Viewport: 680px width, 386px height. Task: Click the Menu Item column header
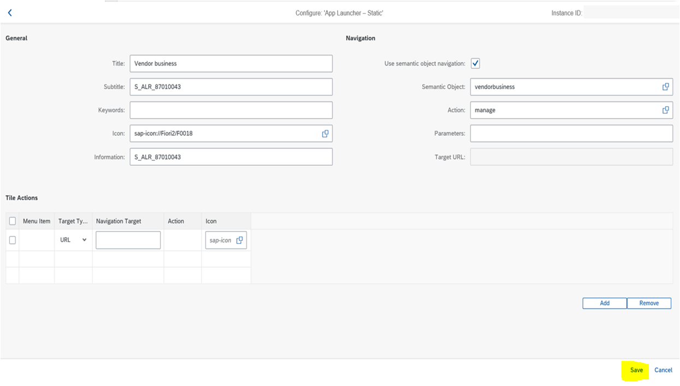coord(37,221)
